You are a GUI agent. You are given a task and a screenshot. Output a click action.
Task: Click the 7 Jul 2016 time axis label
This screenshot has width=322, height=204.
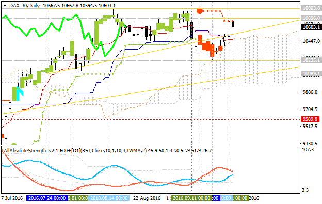pyautogui.click(x=12, y=198)
